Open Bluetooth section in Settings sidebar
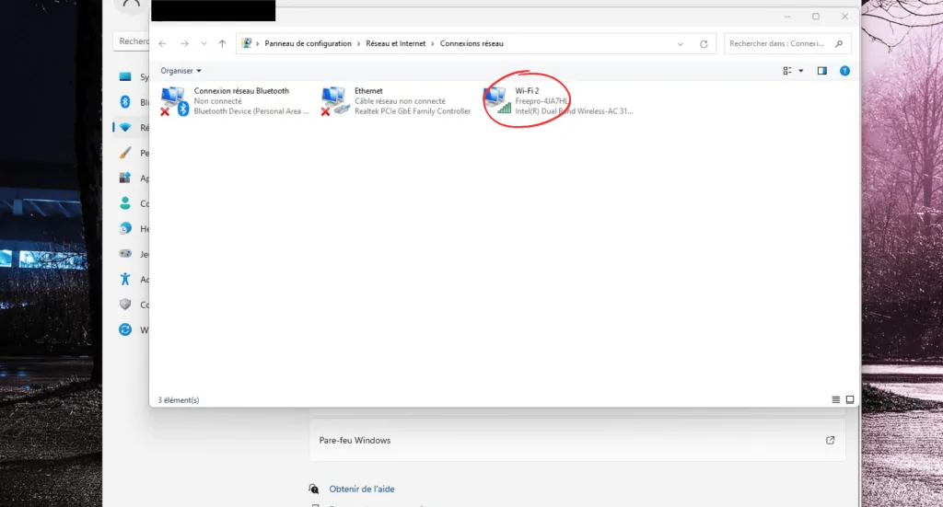The image size is (943, 507). [x=125, y=102]
